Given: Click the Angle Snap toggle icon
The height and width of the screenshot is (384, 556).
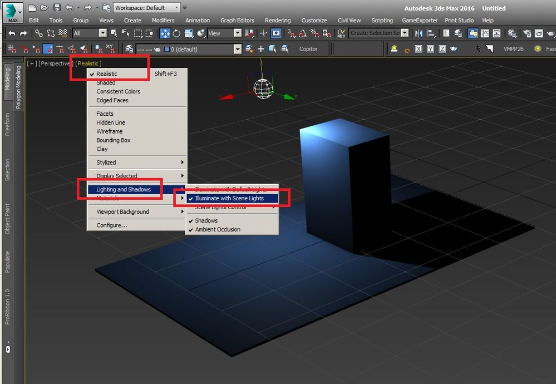Looking at the screenshot, I should pos(303,33).
